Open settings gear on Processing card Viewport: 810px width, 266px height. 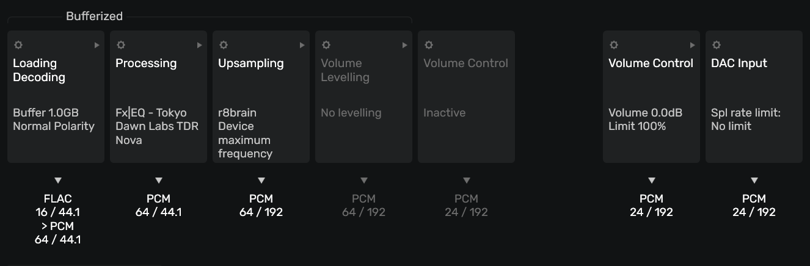[121, 45]
